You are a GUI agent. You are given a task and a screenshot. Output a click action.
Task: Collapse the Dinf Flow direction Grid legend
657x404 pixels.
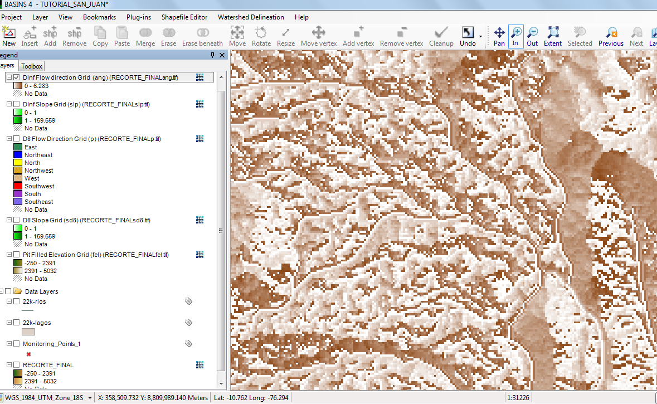(9, 77)
